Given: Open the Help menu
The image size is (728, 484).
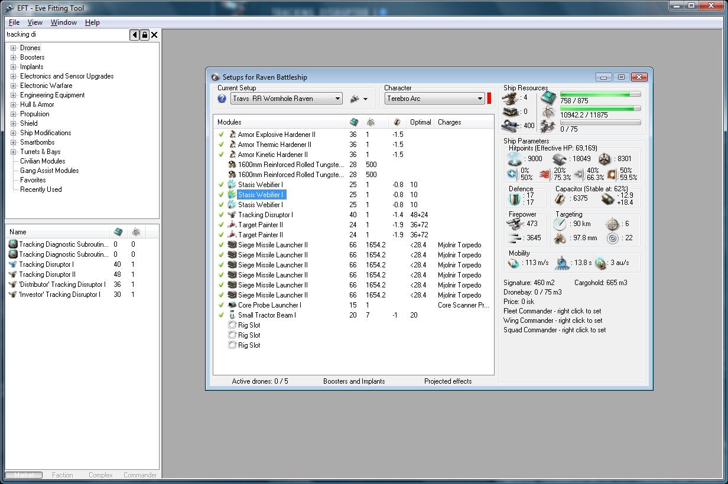Looking at the screenshot, I should [x=92, y=22].
